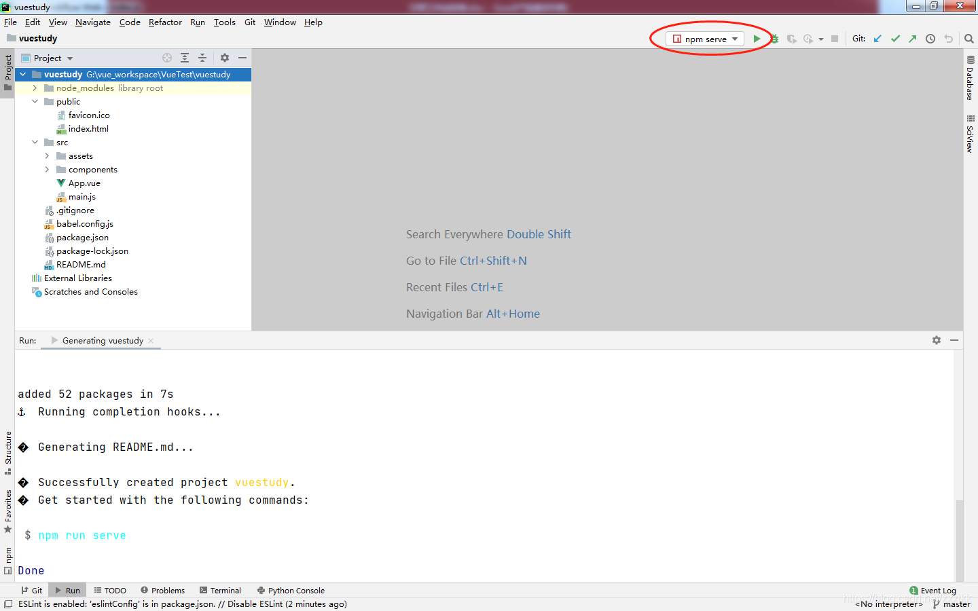Toggle tool window bars icon in status bar

[x=8, y=604]
